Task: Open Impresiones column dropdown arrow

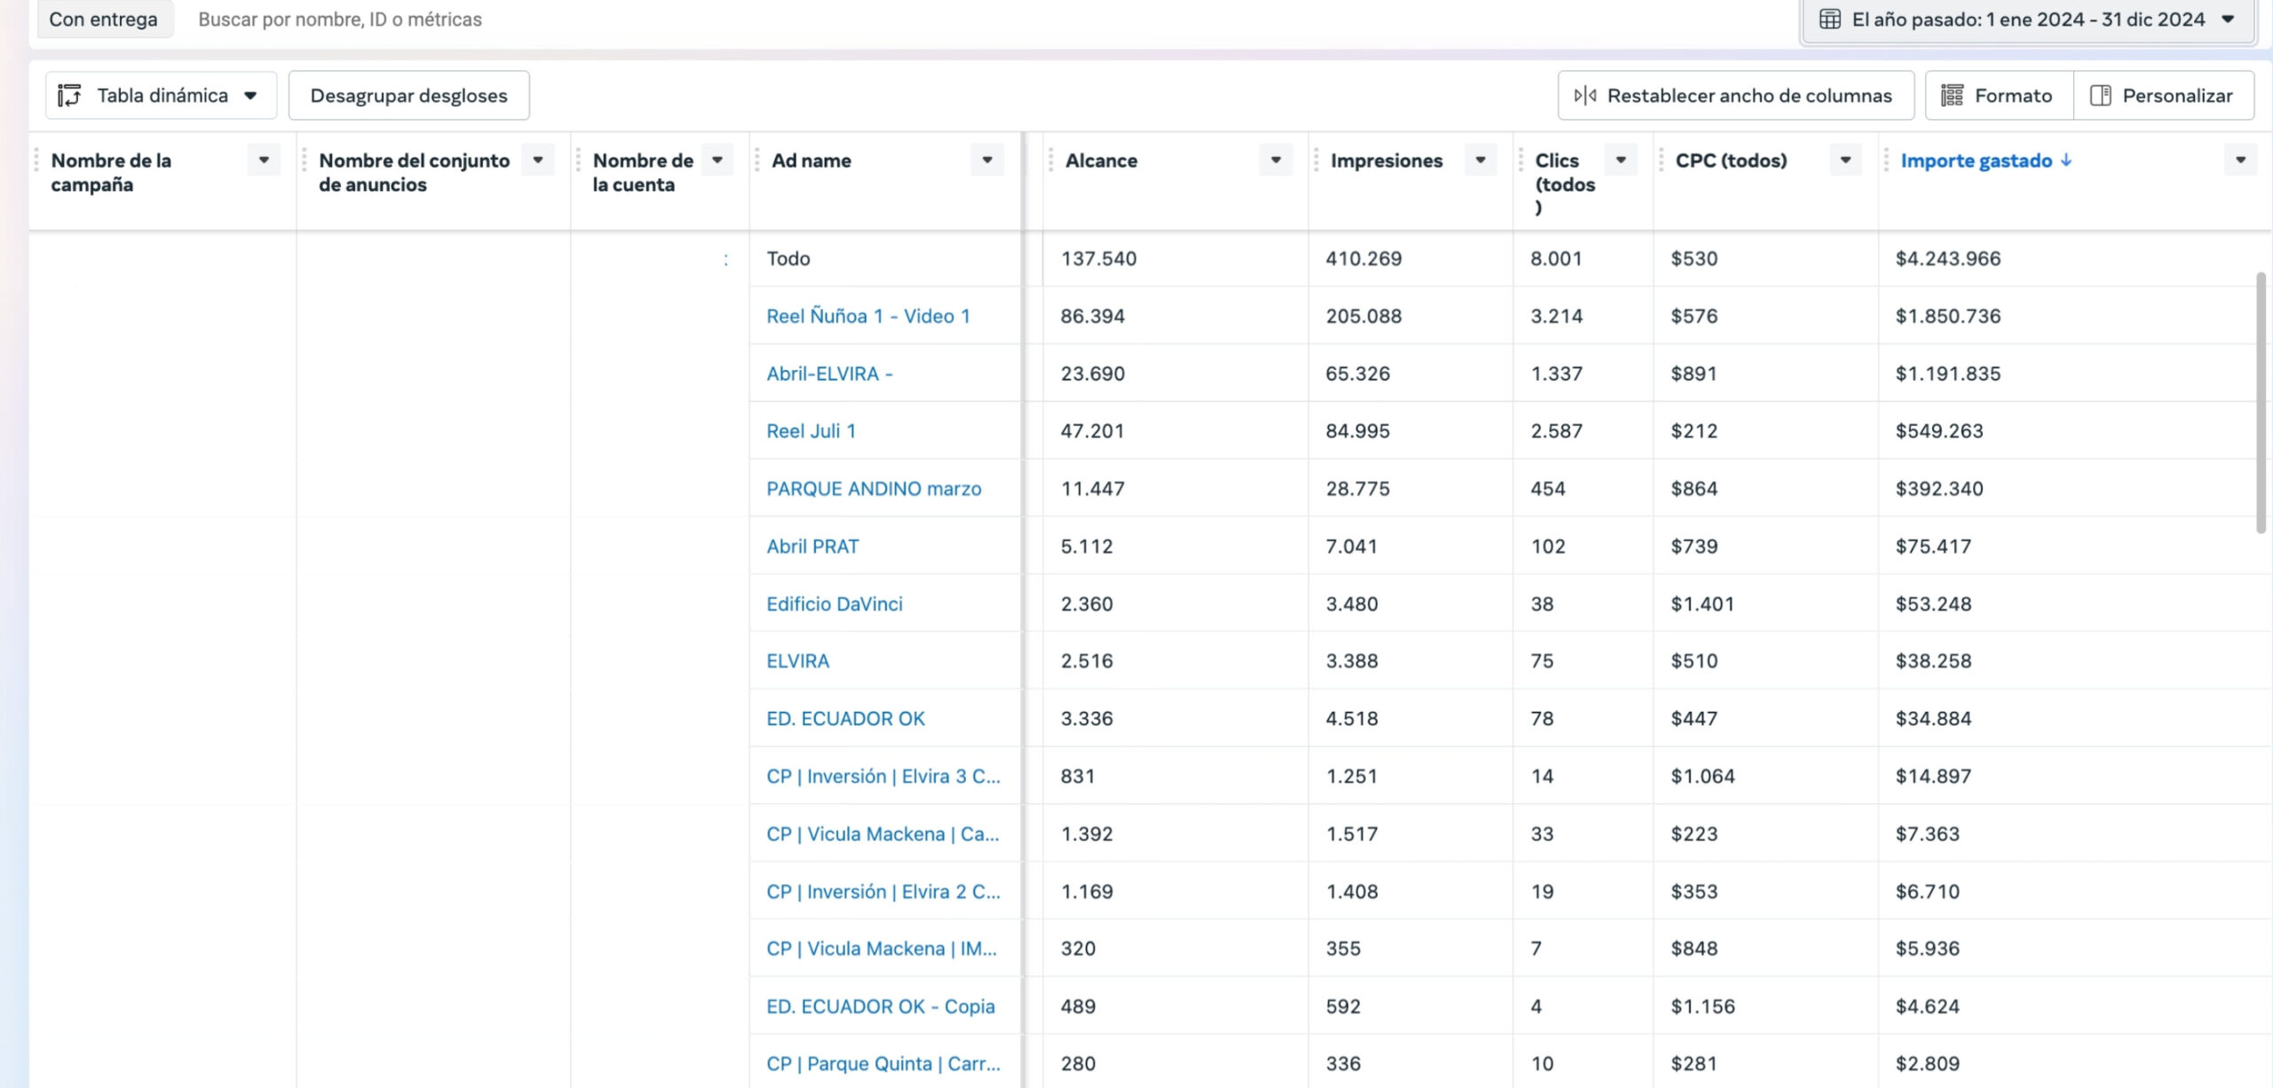Action: [x=1481, y=161]
